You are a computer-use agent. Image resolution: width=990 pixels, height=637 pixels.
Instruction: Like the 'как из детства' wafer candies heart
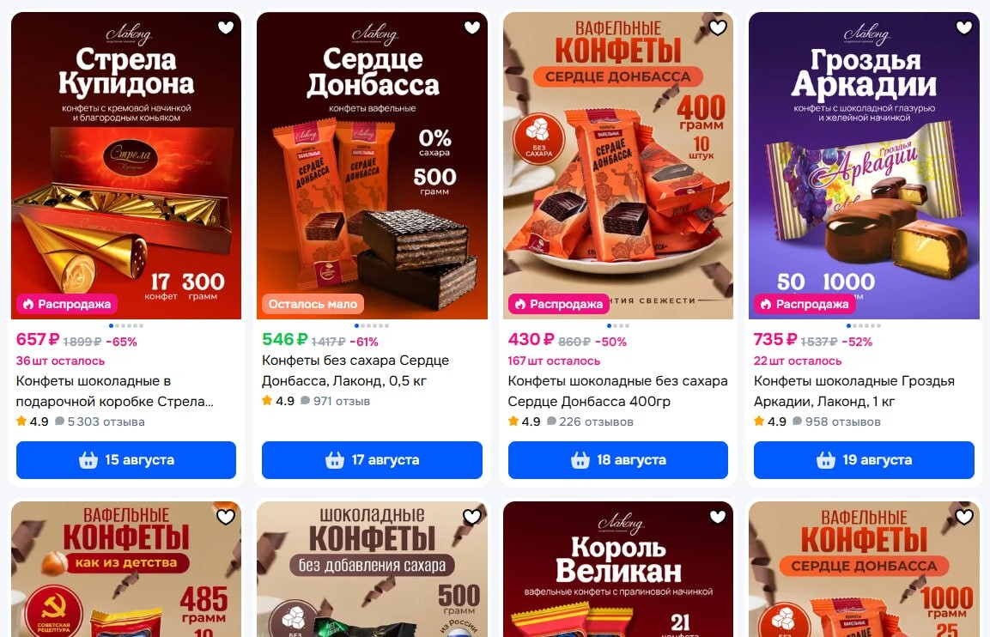point(226,517)
